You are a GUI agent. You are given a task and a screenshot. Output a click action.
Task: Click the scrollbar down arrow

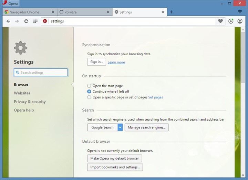(243, 175)
